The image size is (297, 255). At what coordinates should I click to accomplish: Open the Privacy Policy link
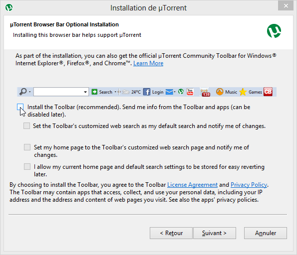click(x=249, y=185)
